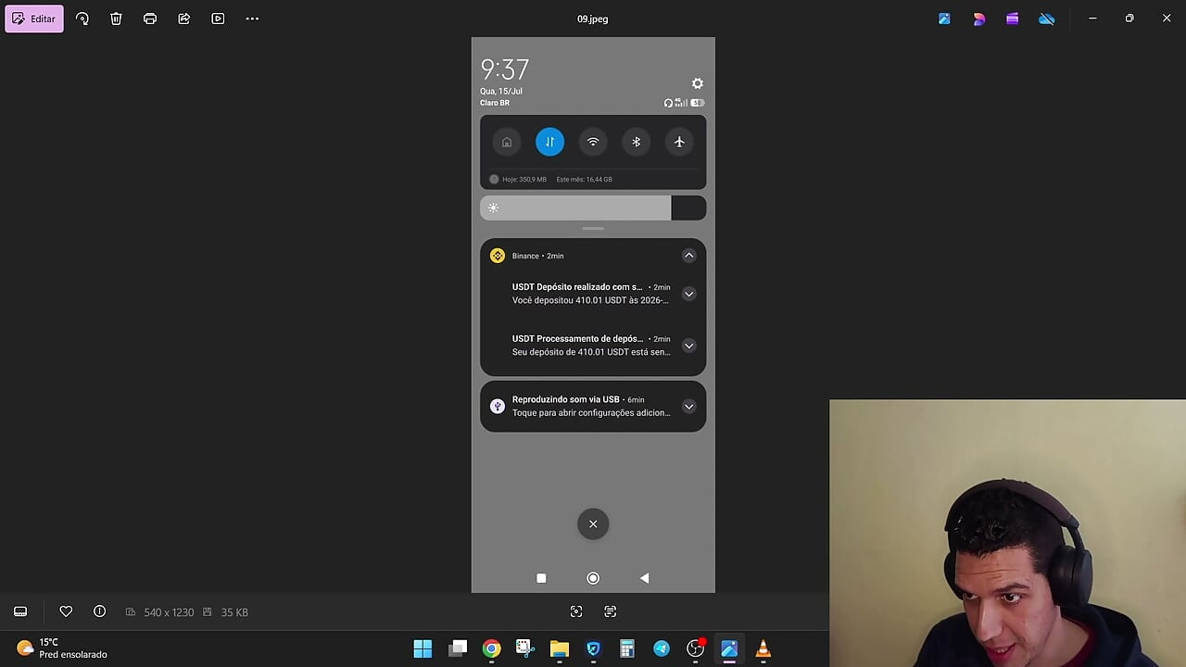The height and width of the screenshot is (667, 1186).
Task: Rotate the image with the rotate icon
Action: 82,19
